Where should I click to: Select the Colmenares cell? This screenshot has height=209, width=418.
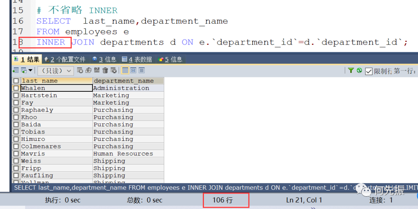tap(57, 146)
